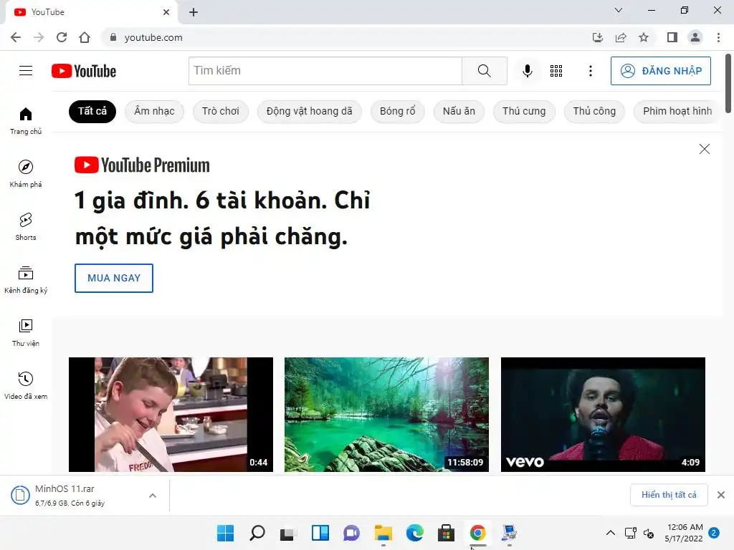Click the youtube.com address bar
Image resolution: width=734 pixels, height=550 pixels.
(x=346, y=37)
